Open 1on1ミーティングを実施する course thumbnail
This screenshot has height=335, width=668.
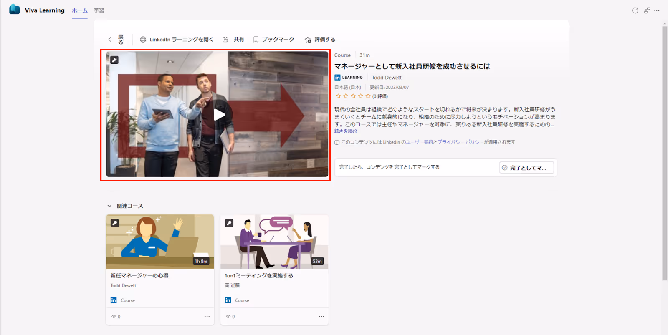(x=274, y=242)
